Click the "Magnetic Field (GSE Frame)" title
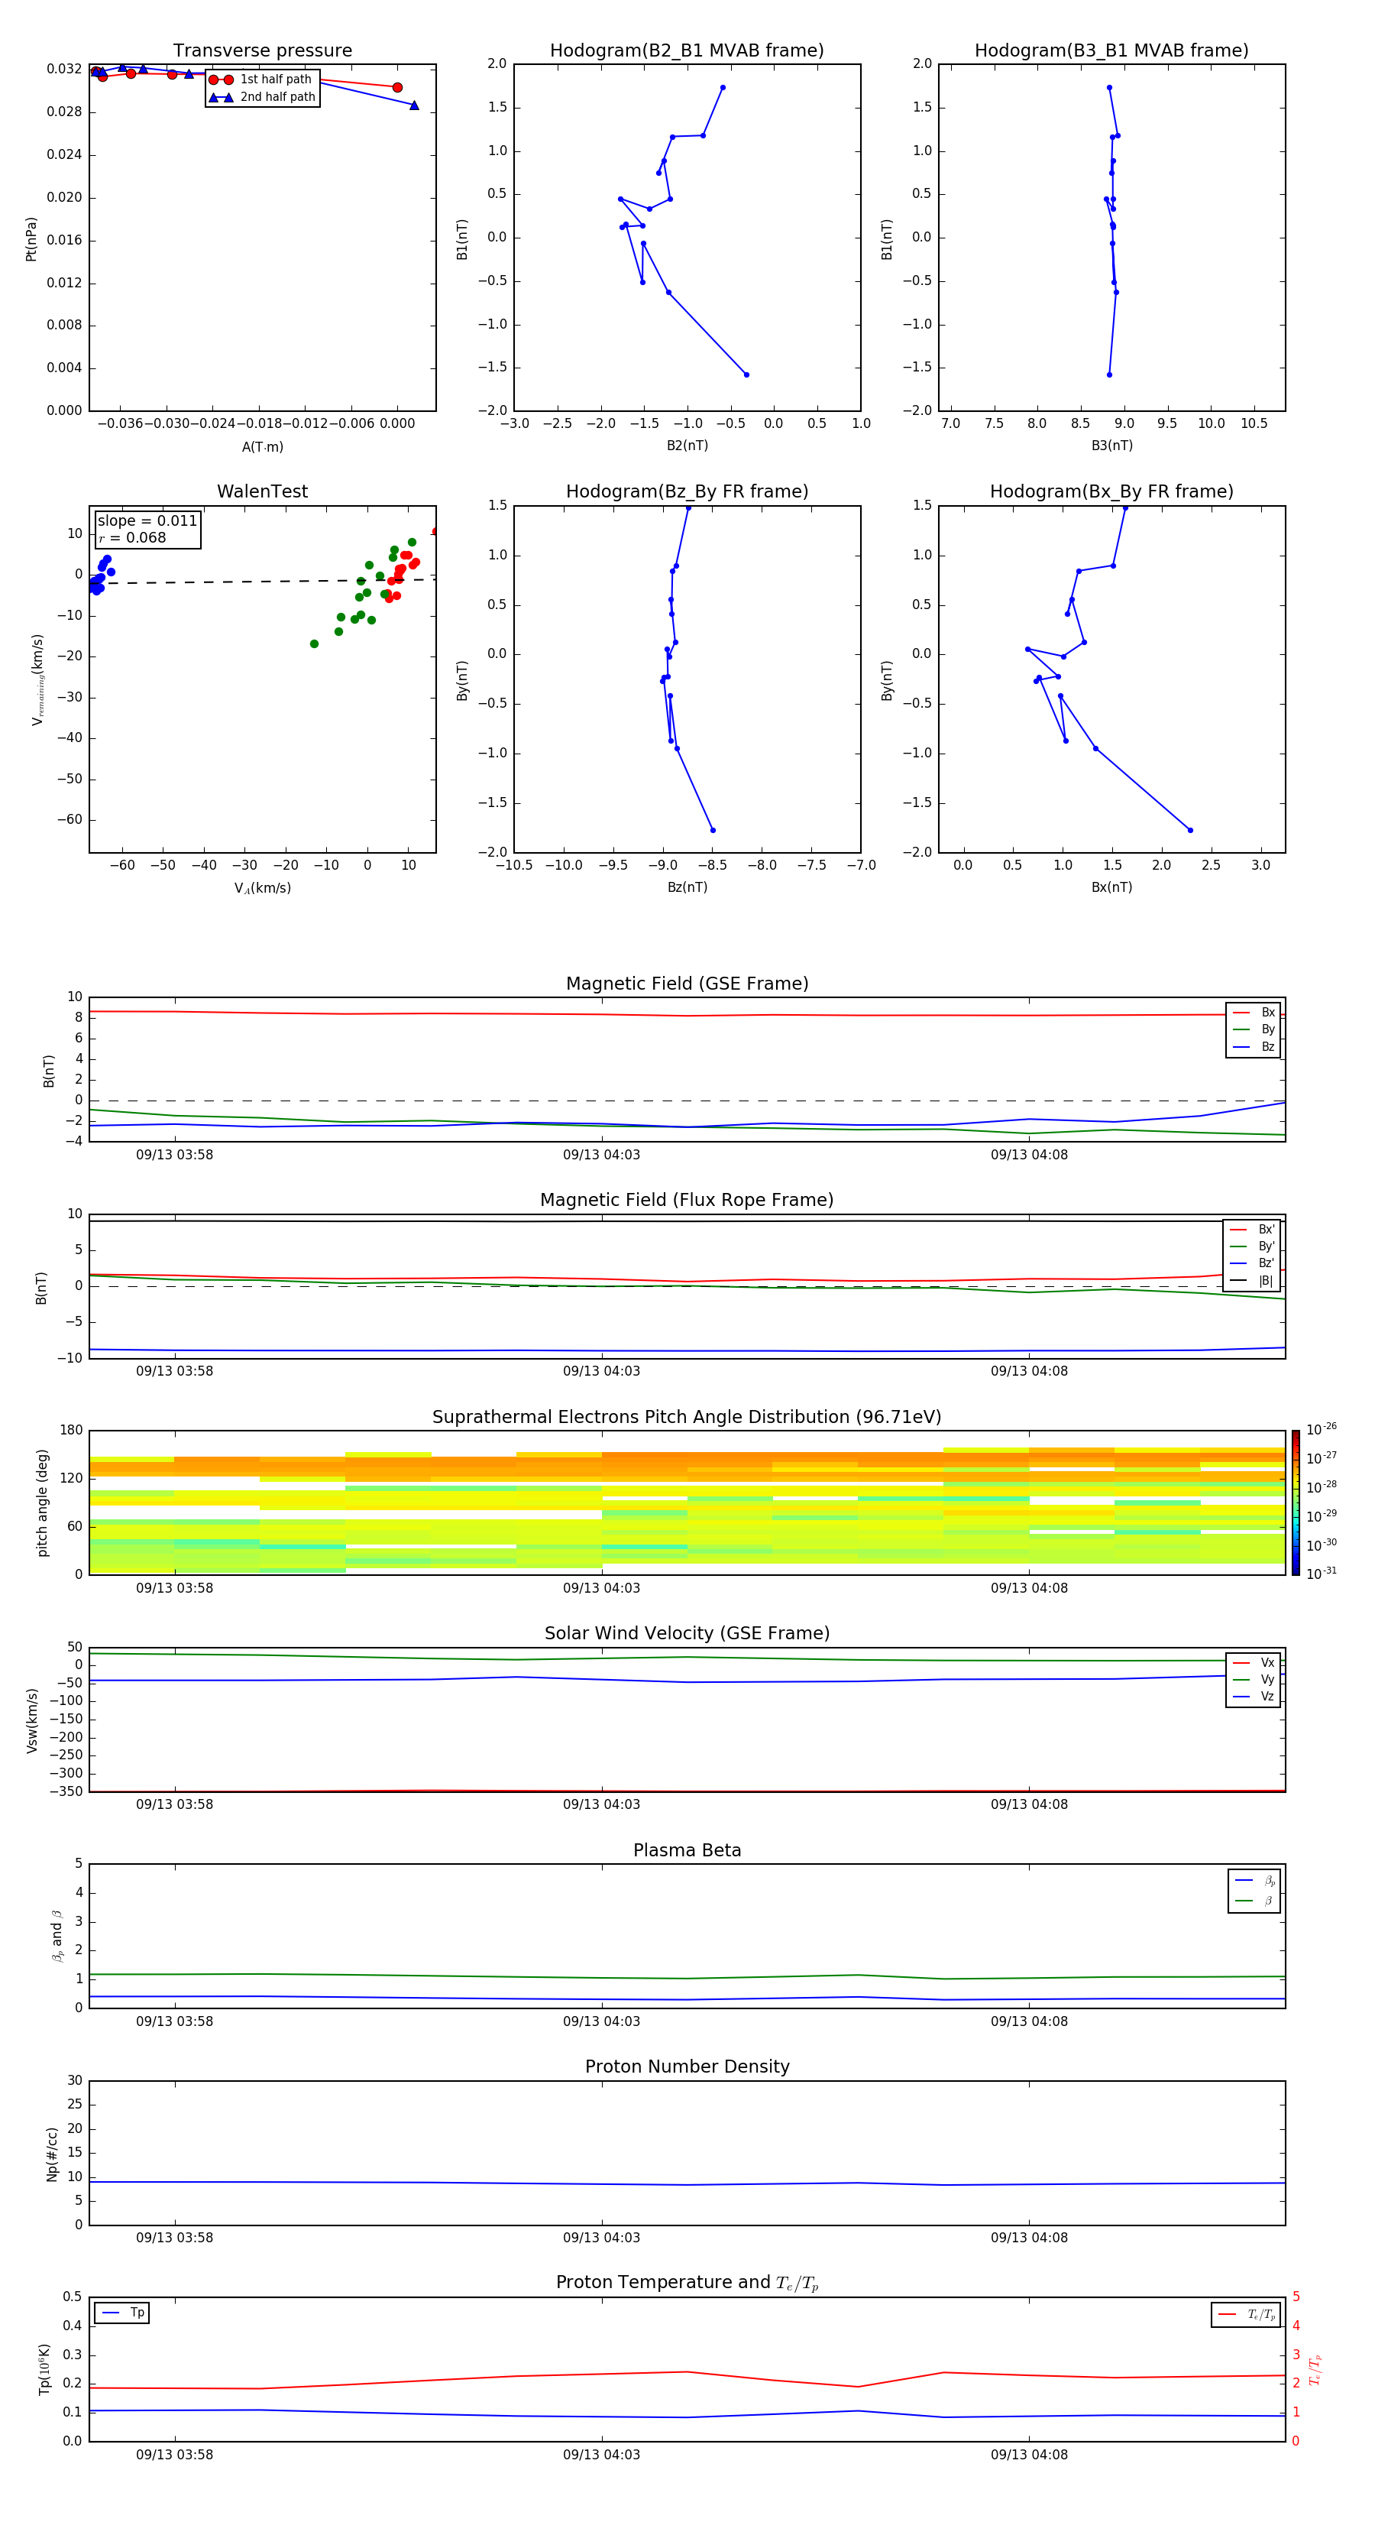The width and height of the screenshot is (1375, 2522). pyautogui.click(x=687, y=984)
